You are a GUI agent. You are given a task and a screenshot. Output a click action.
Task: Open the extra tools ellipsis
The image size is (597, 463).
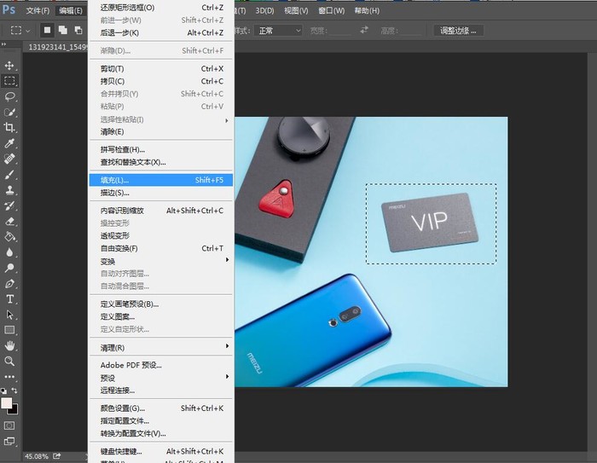pos(9,377)
